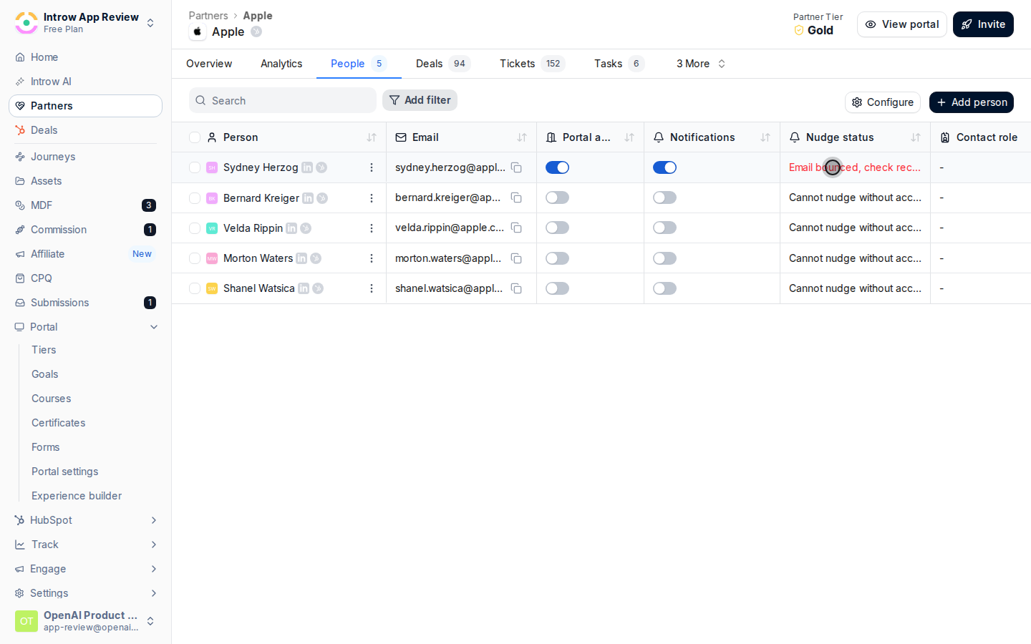Check the select-all people checkbox
Screen dimensions: 1031x644
(x=195, y=137)
